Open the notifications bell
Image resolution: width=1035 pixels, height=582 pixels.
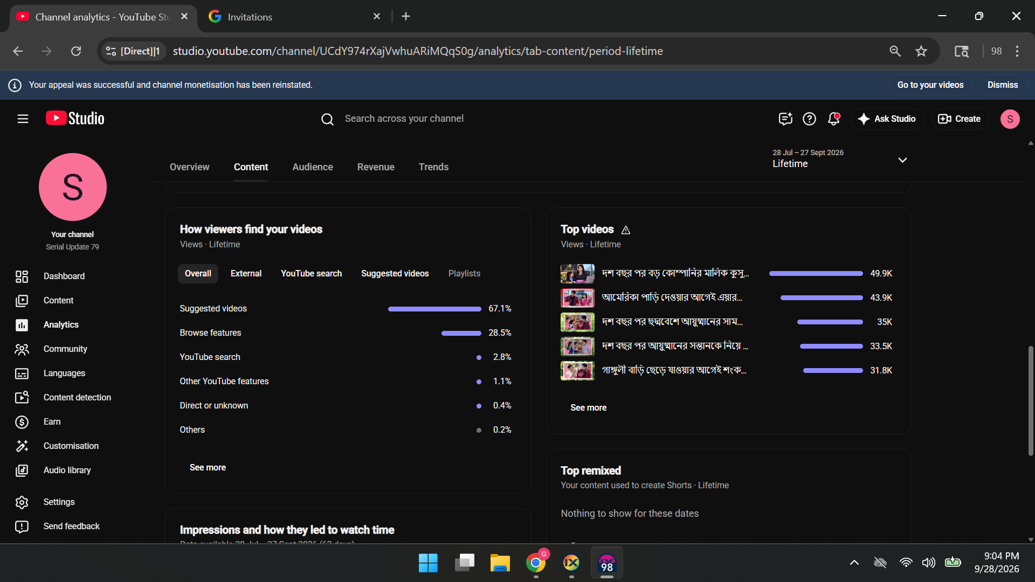[834, 119]
